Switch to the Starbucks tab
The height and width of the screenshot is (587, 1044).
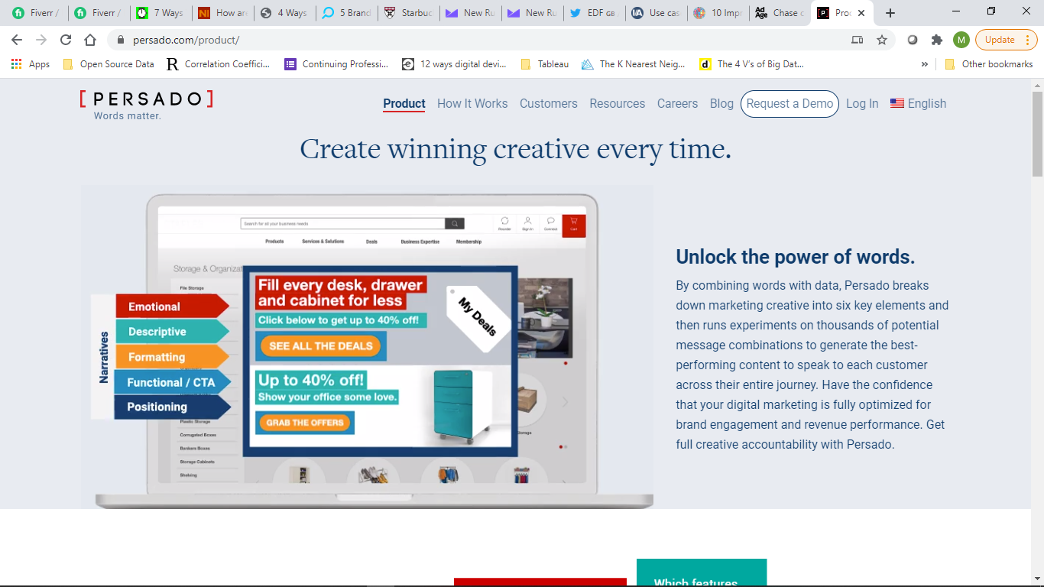(410, 13)
